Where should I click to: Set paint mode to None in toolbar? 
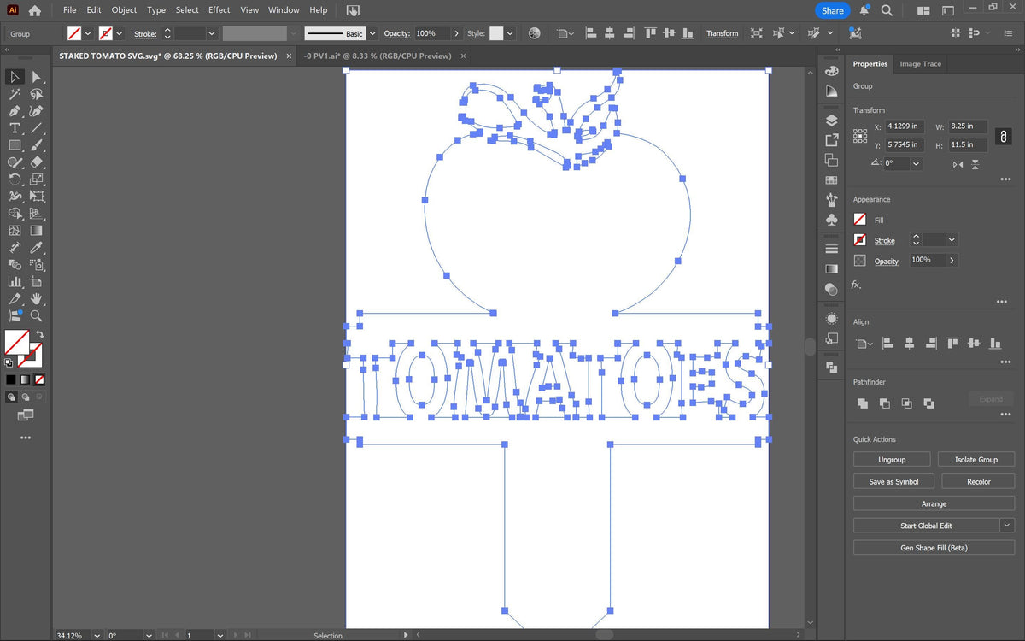coord(39,379)
